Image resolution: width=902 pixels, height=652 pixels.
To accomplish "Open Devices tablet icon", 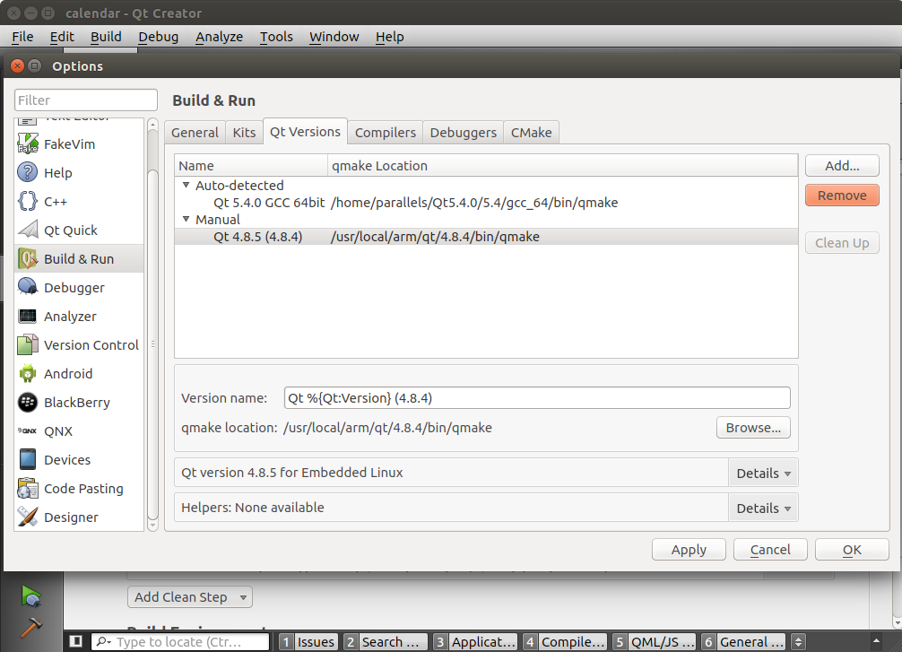I will 28,460.
